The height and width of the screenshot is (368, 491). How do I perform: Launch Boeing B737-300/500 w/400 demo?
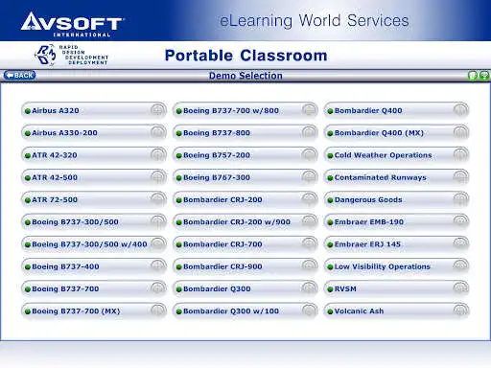pyautogui.click(x=94, y=244)
